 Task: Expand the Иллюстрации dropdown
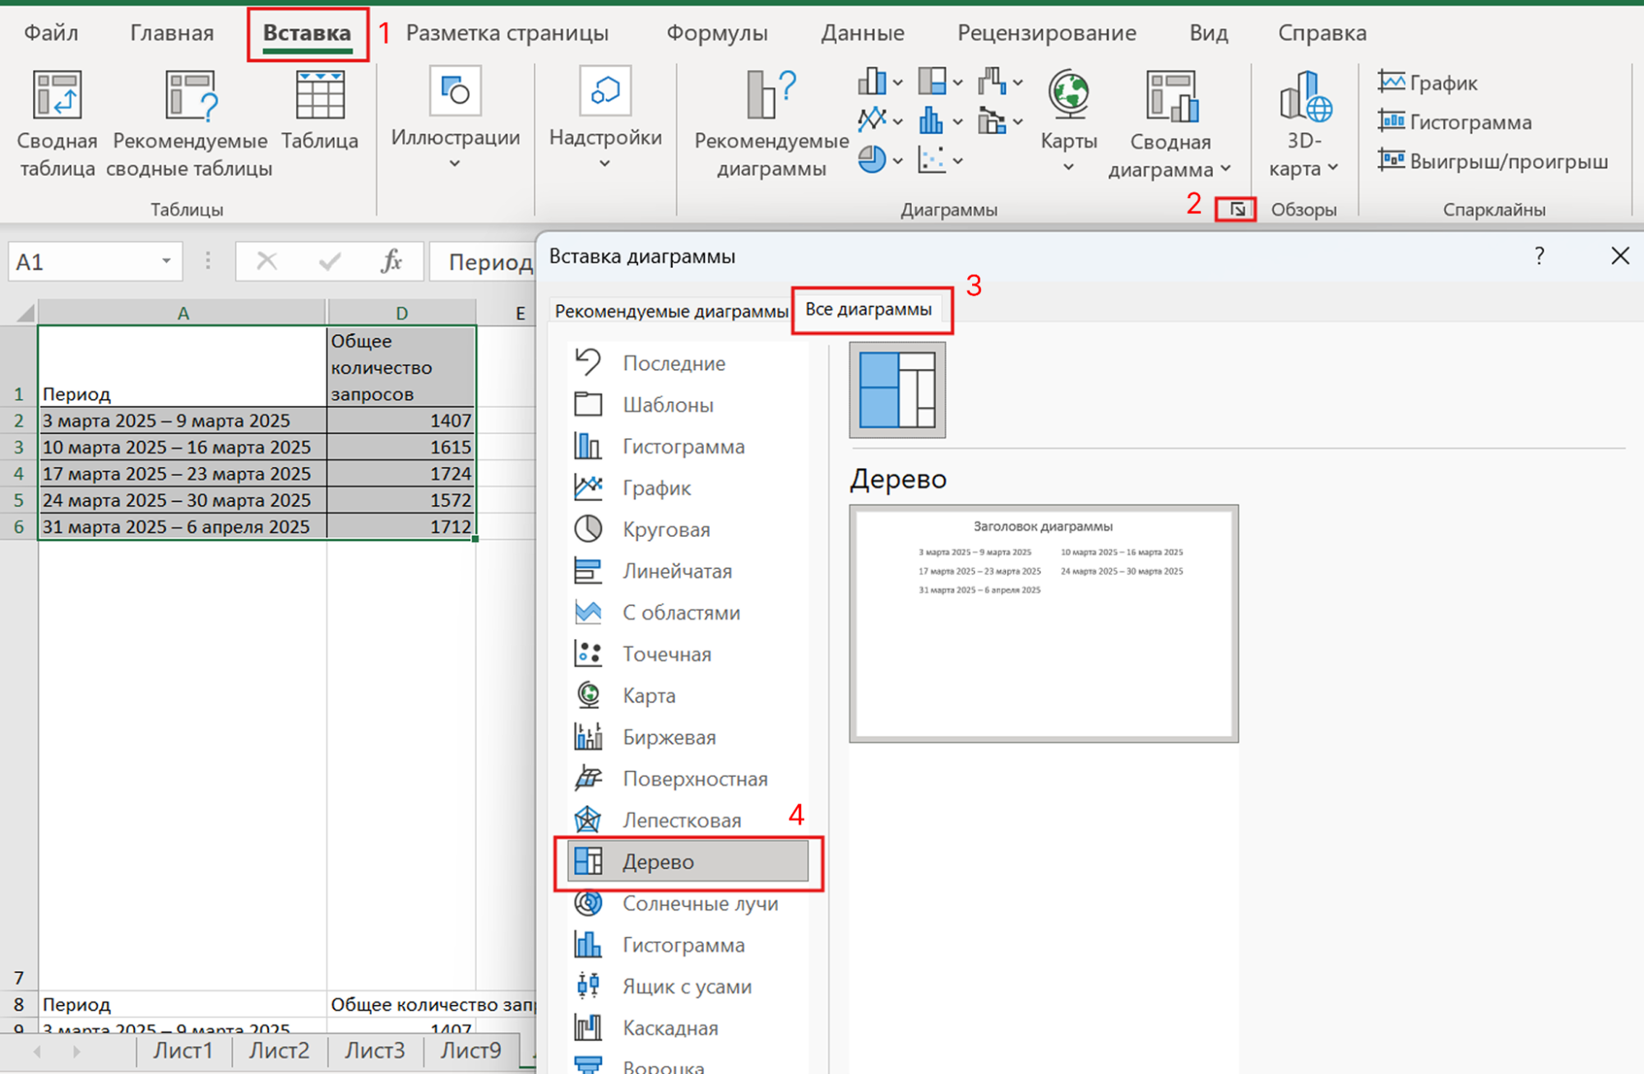click(455, 164)
